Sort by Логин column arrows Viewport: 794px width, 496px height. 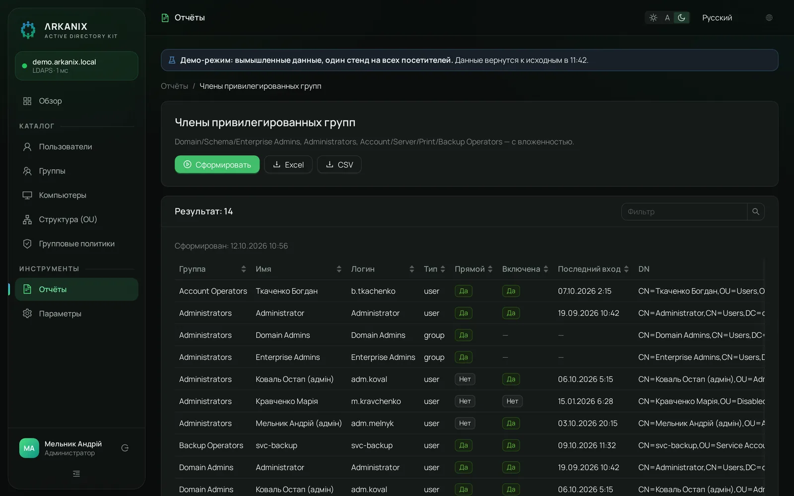[x=412, y=269]
